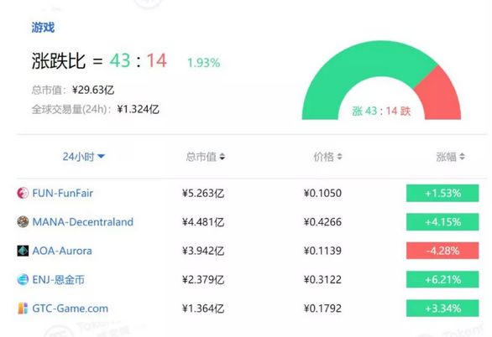Click the GTC Game.com coin icon
The image size is (492, 337).
(23, 308)
